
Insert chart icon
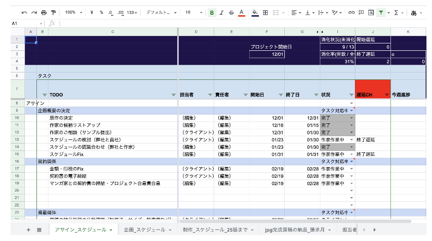click(x=371, y=12)
